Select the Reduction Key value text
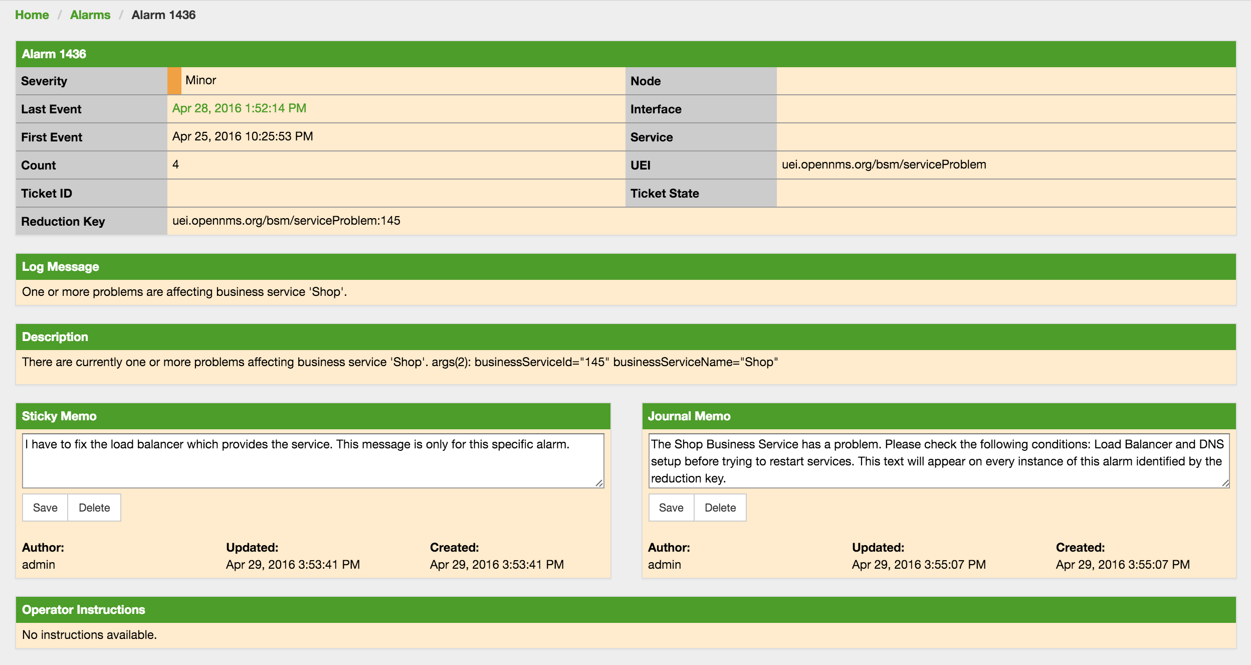 [x=287, y=220]
